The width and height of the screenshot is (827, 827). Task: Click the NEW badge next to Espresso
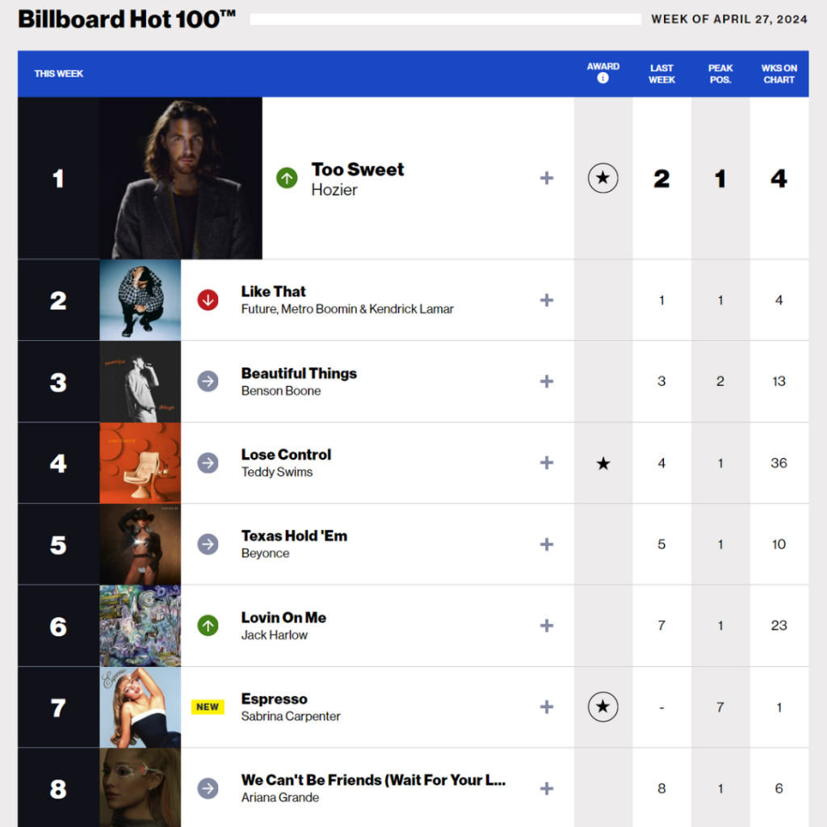[x=208, y=707]
